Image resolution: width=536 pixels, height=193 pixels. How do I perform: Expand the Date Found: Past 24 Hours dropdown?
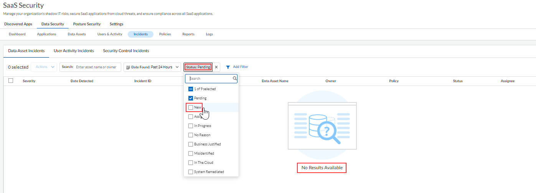[152, 67]
